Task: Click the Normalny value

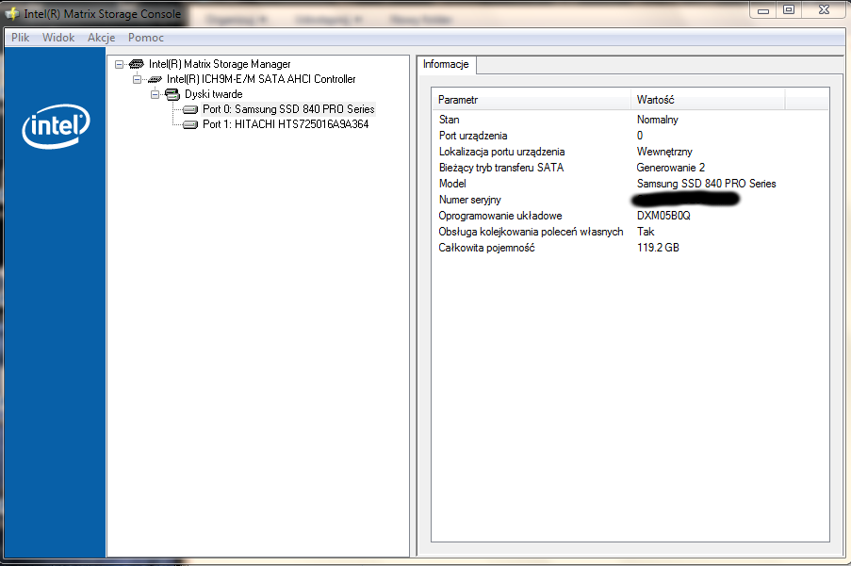Action: tap(657, 120)
